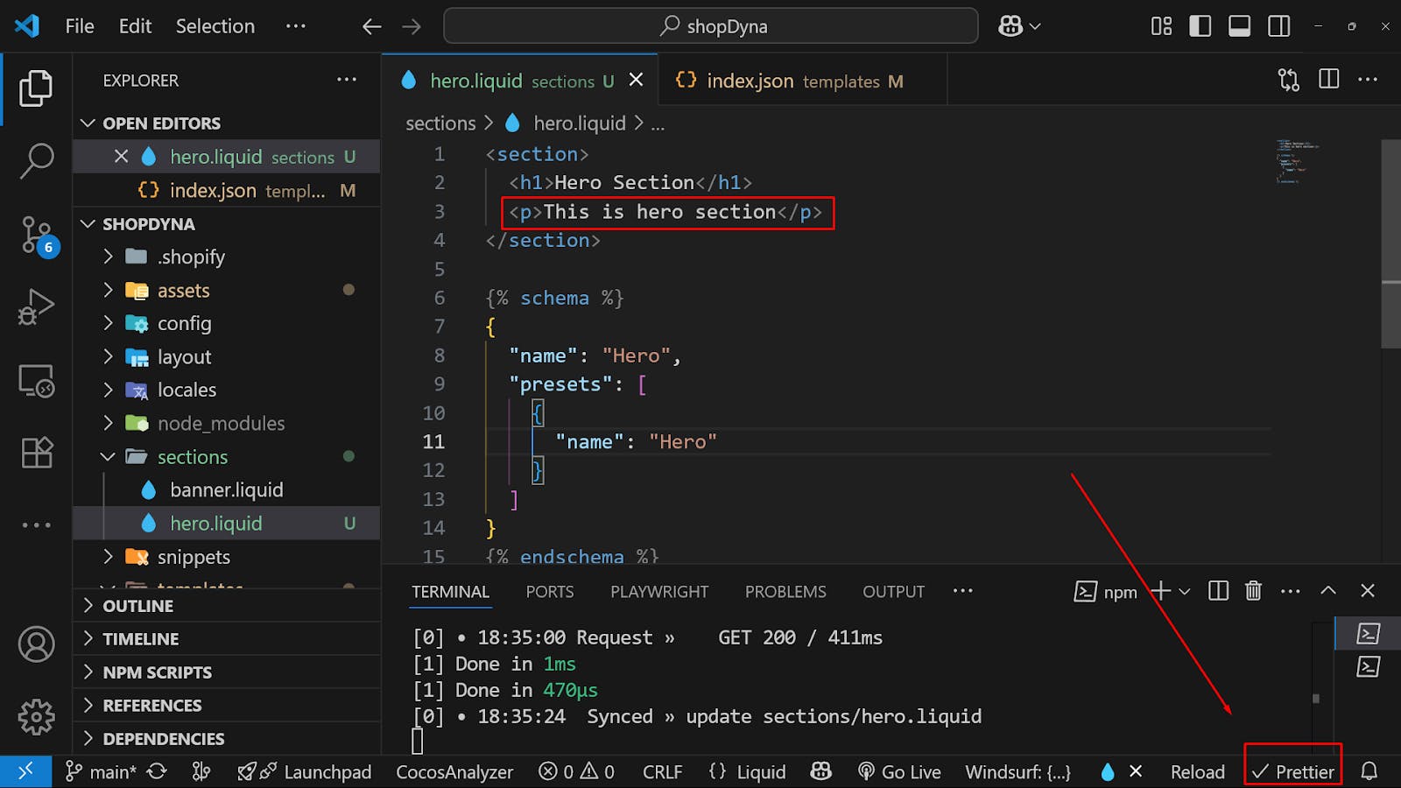Open the Edit menu
1401x788 pixels.
(135, 26)
